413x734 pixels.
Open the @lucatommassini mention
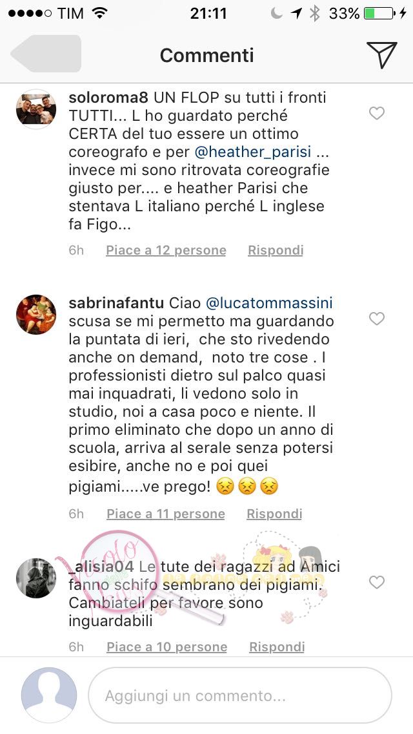[269, 303]
